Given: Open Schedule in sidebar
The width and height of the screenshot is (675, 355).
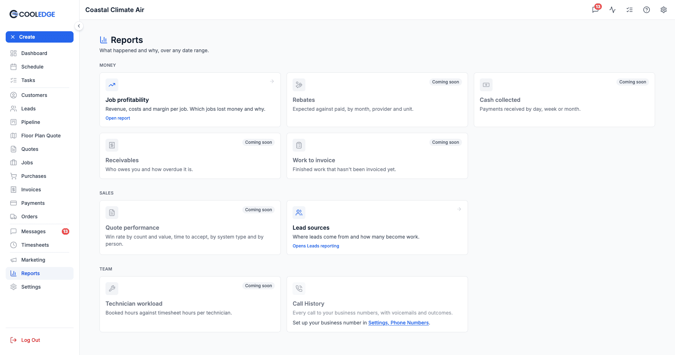Looking at the screenshot, I should click(x=39, y=67).
